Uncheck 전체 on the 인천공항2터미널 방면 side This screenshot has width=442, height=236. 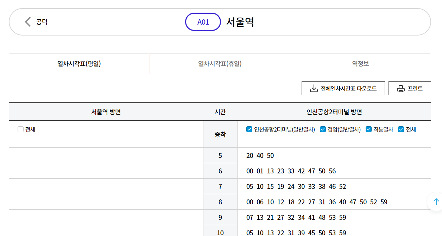tap(401, 129)
